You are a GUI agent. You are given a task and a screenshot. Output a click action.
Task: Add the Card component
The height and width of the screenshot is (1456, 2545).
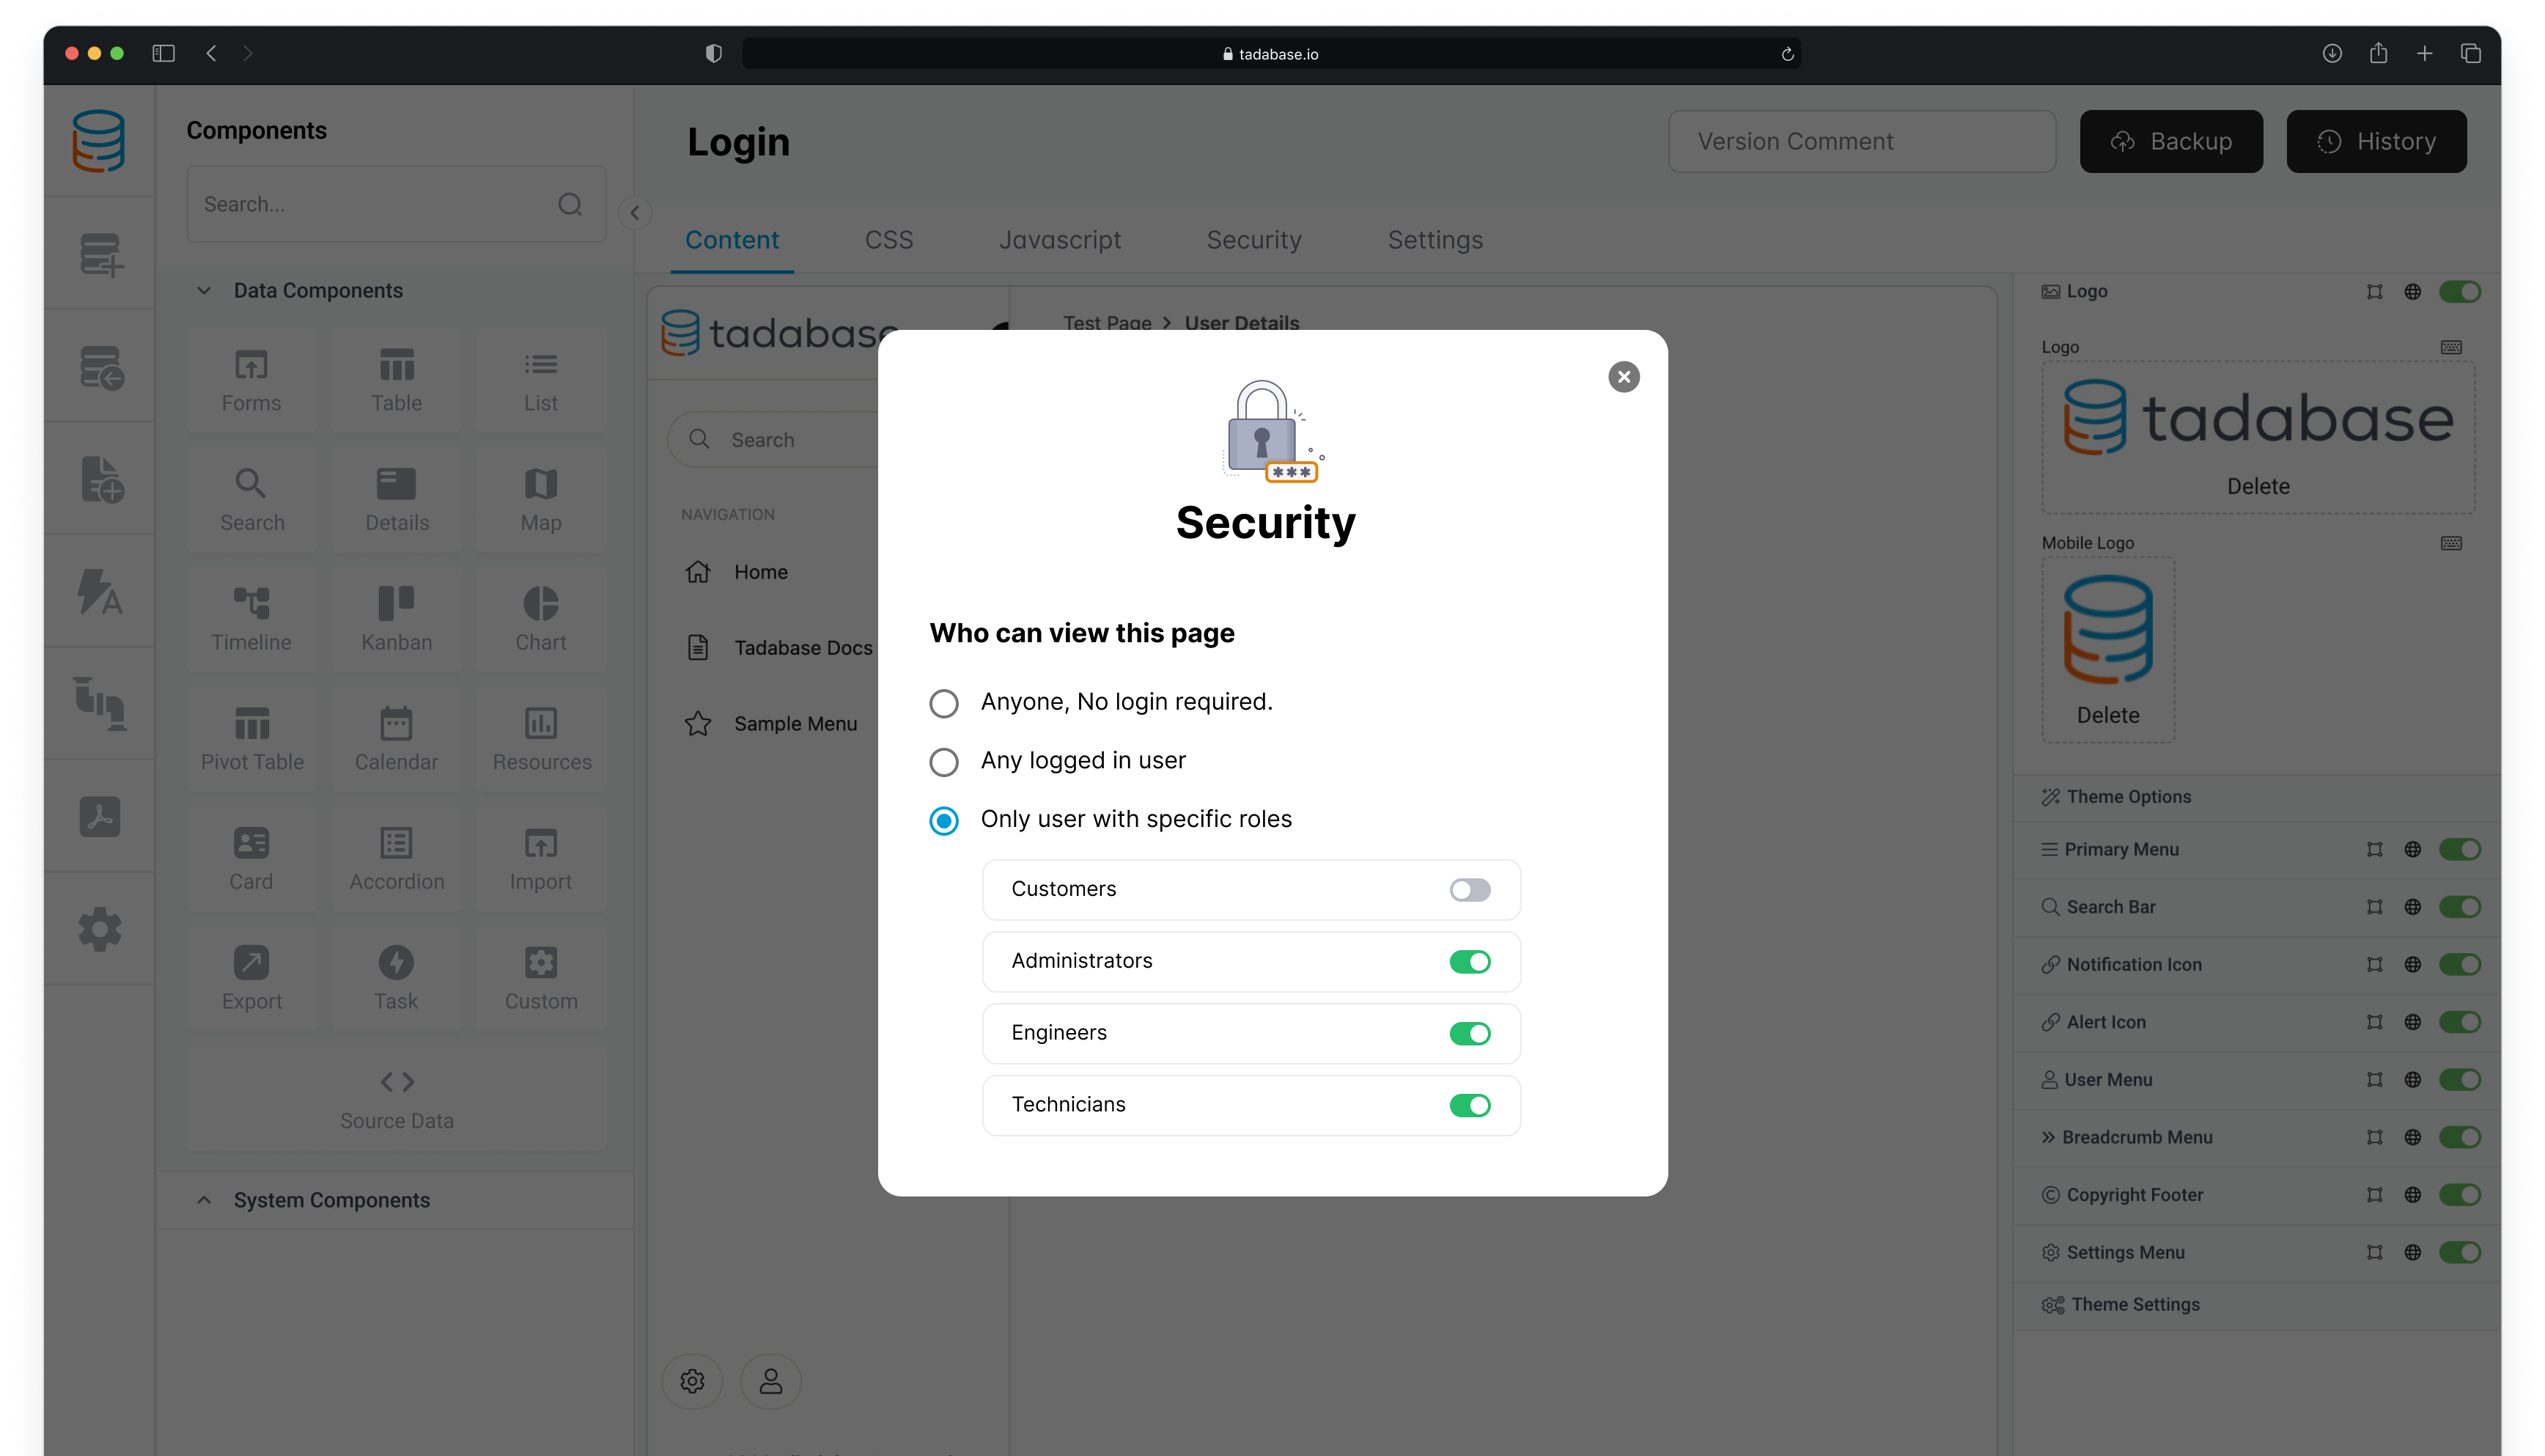pos(251,859)
